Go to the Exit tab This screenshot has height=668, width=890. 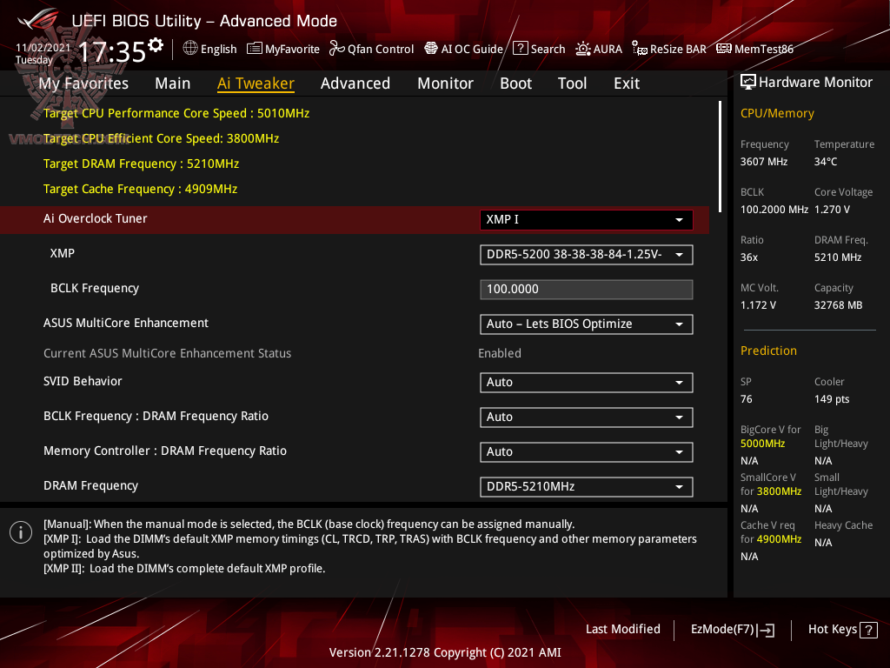pos(627,83)
